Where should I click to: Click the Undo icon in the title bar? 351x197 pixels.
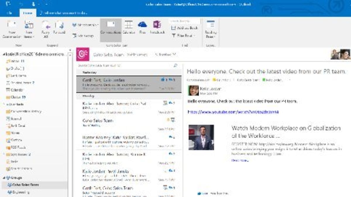pos(21,4)
